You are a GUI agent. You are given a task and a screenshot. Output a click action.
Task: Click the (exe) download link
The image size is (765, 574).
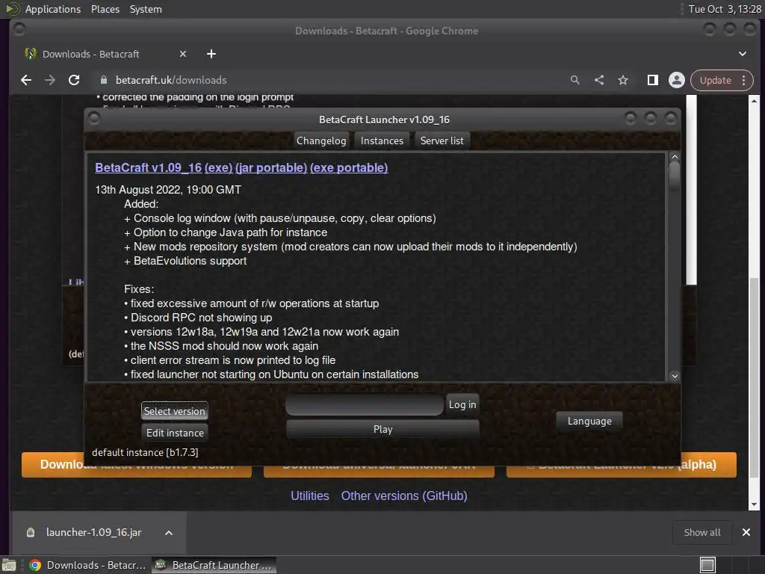click(219, 167)
